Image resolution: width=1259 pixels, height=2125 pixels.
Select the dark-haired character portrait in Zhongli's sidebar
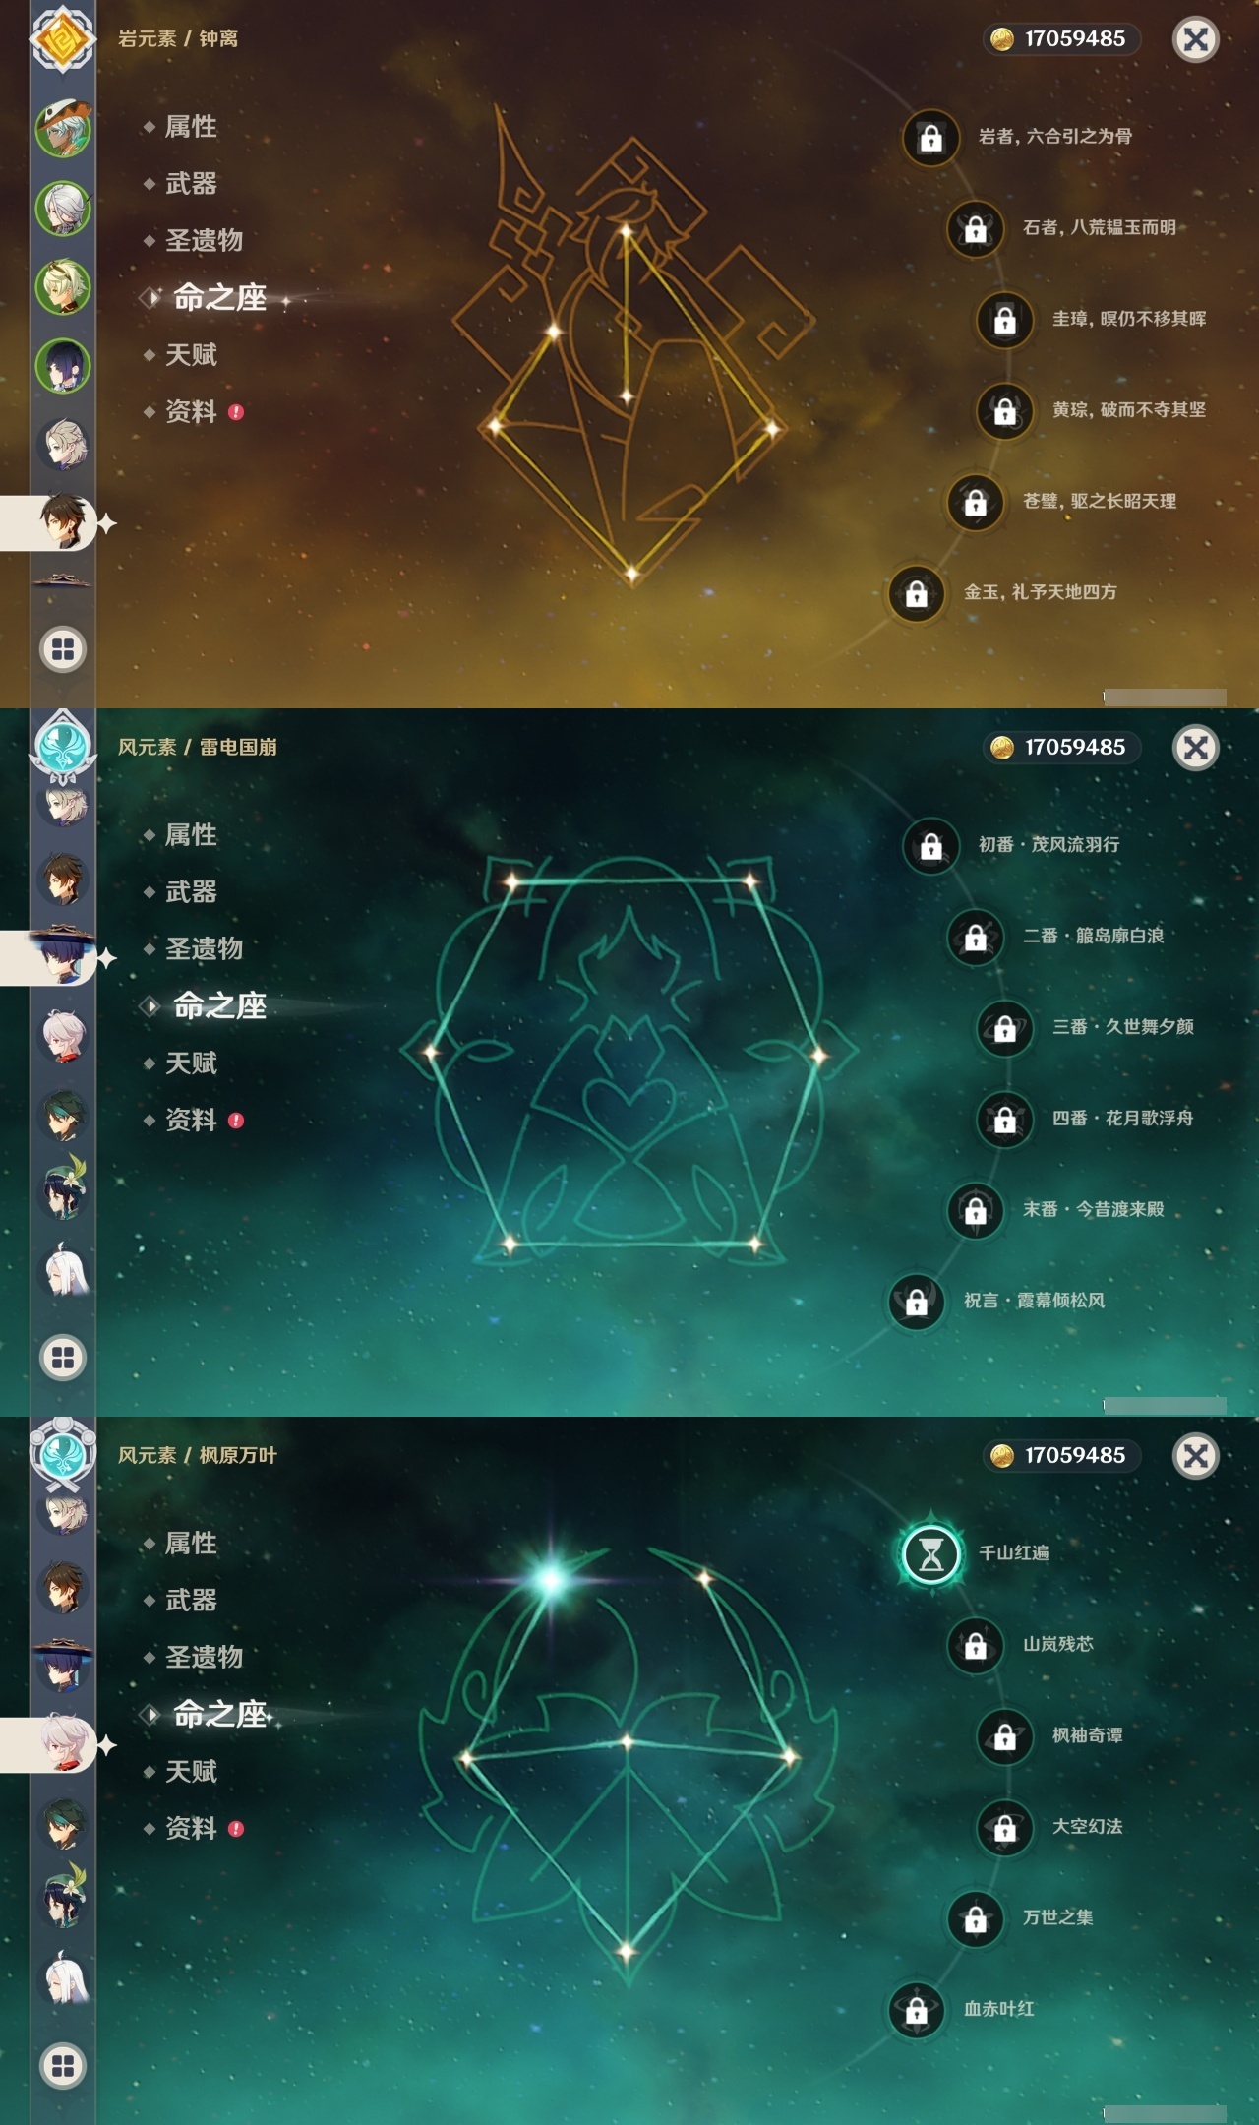[64, 365]
